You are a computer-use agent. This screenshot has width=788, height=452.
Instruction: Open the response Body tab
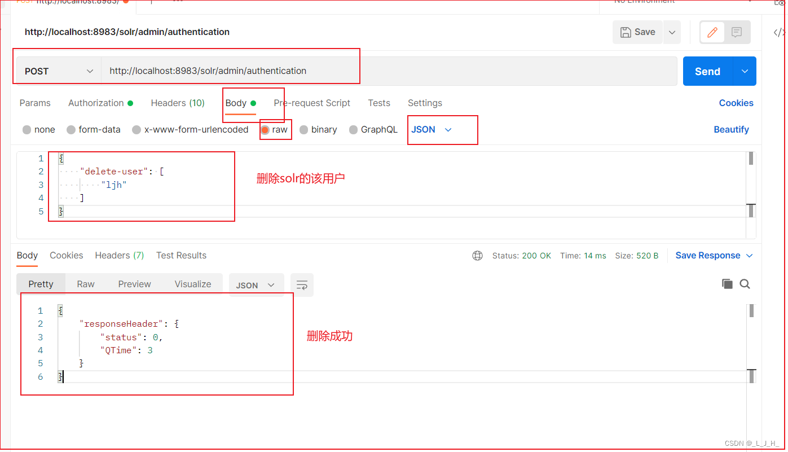click(x=27, y=255)
